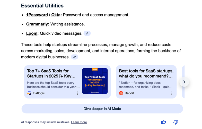Open the Learn more link

click(79, 122)
